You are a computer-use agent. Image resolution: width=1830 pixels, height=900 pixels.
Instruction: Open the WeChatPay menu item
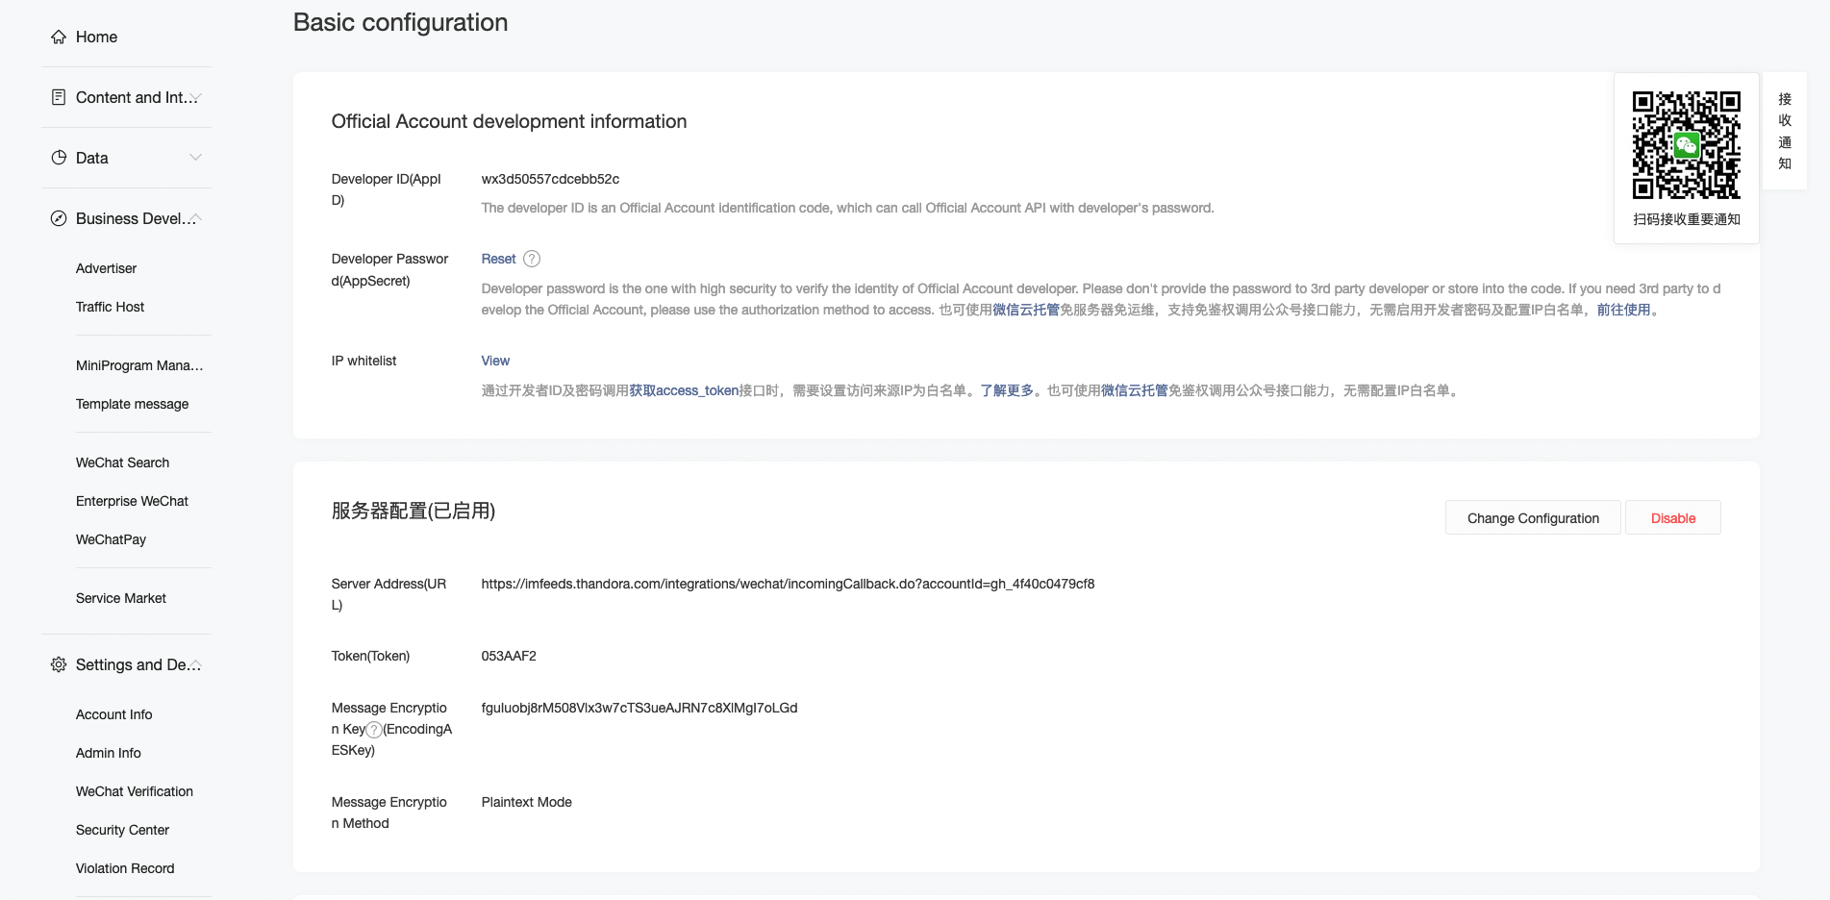pyautogui.click(x=111, y=539)
